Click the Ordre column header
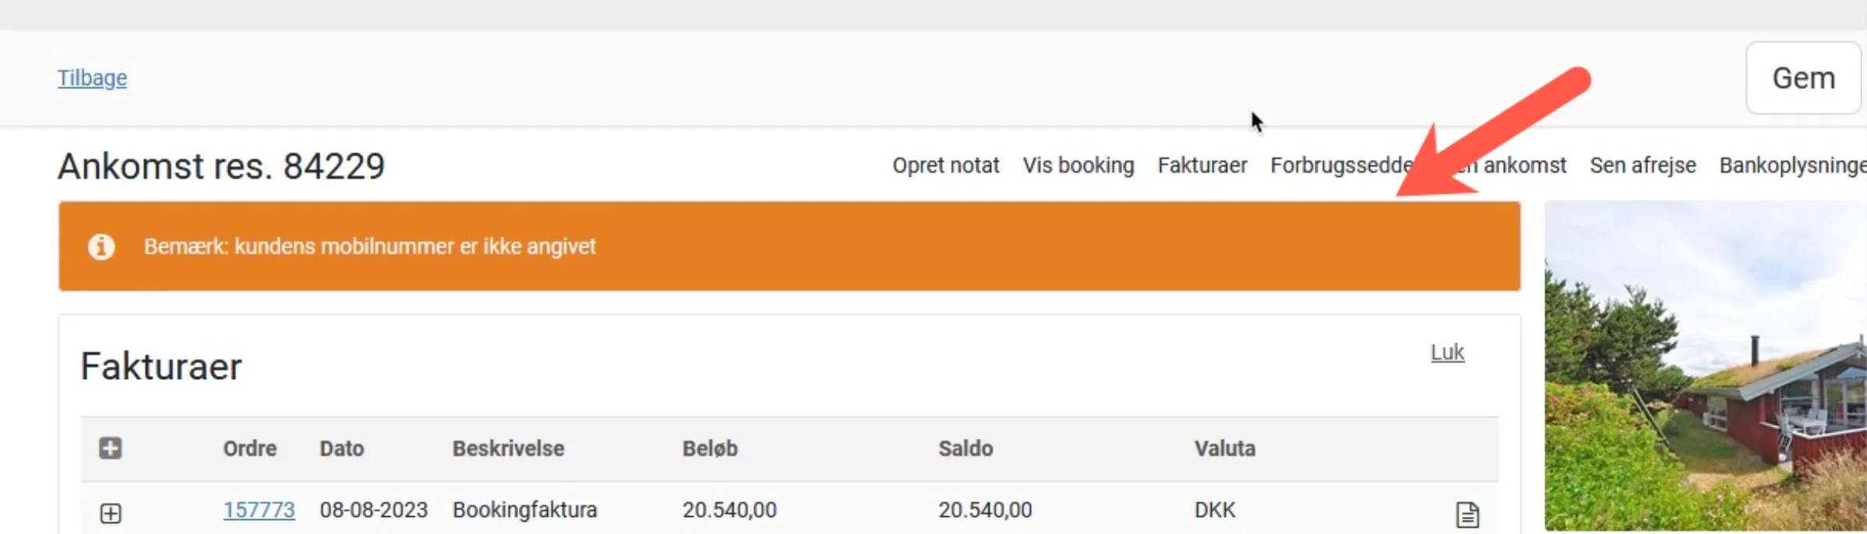Viewport: 1867px width, 534px height. click(x=249, y=448)
